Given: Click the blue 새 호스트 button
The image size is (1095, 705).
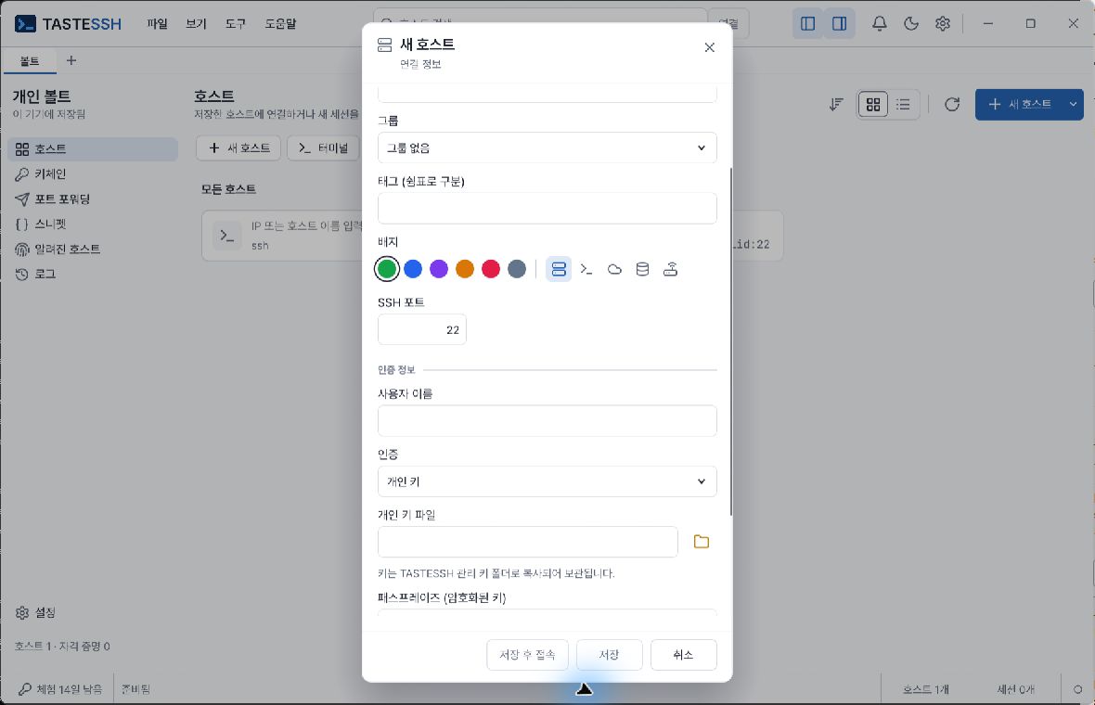Looking at the screenshot, I should 1019,105.
